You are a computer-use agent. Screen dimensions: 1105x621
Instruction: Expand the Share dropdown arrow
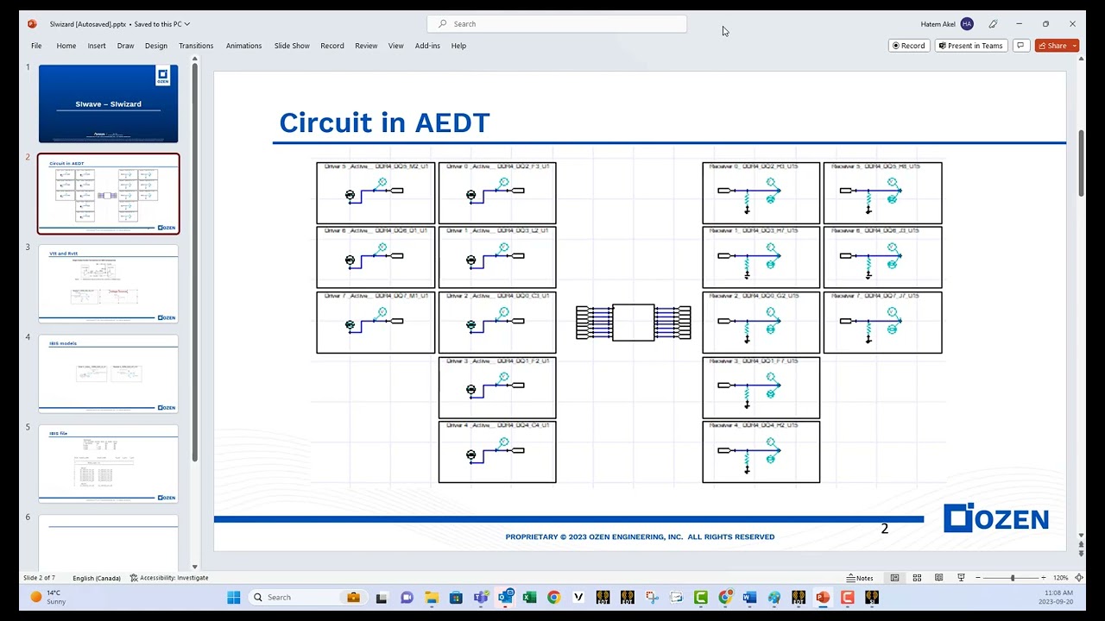pos(1074,46)
